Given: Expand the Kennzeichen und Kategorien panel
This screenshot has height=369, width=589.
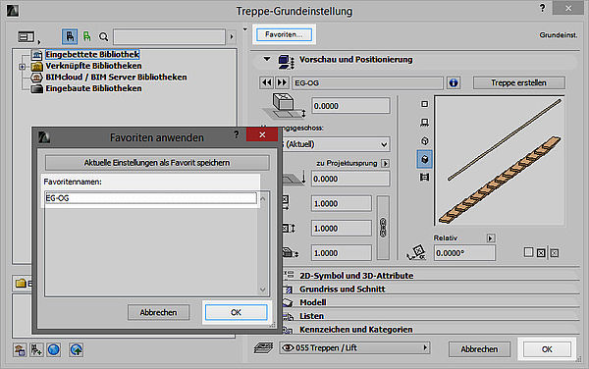Looking at the screenshot, I should (x=355, y=330).
